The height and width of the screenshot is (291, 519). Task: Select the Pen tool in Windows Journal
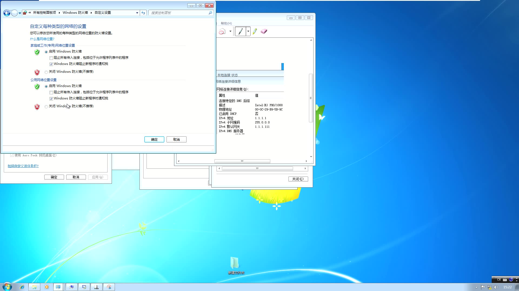point(241,31)
